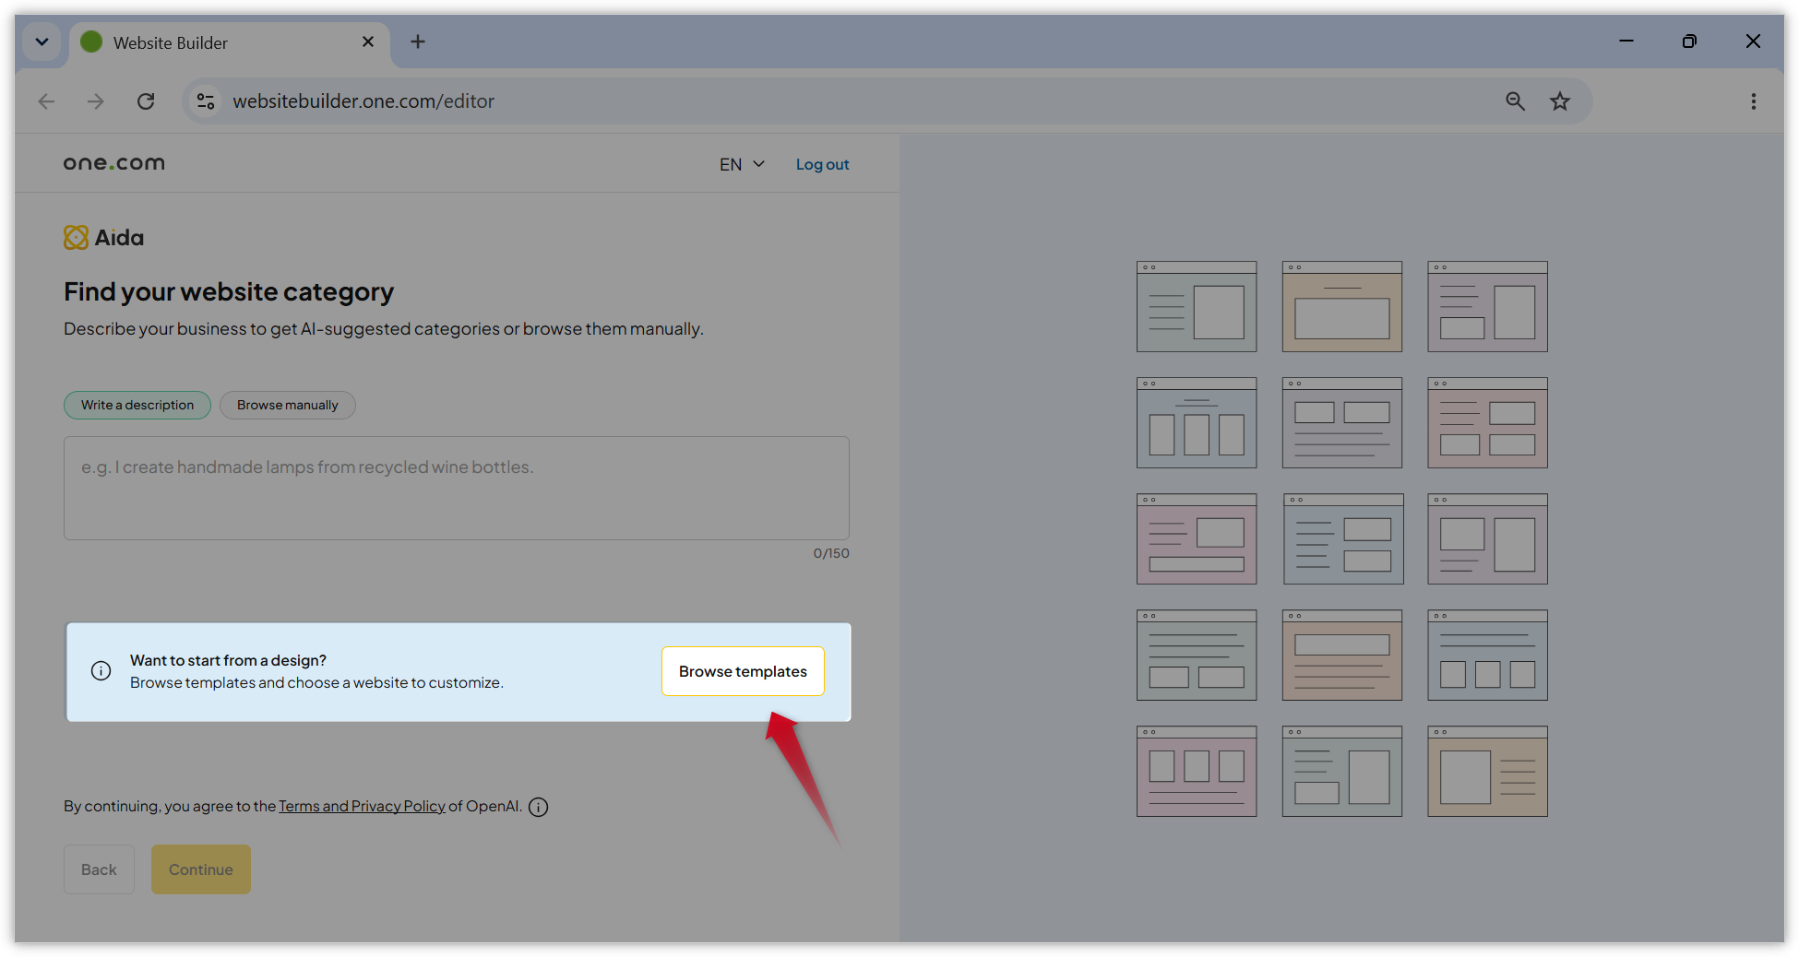
Task: Open site information icon in address bar
Action: click(x=206, y=101)
